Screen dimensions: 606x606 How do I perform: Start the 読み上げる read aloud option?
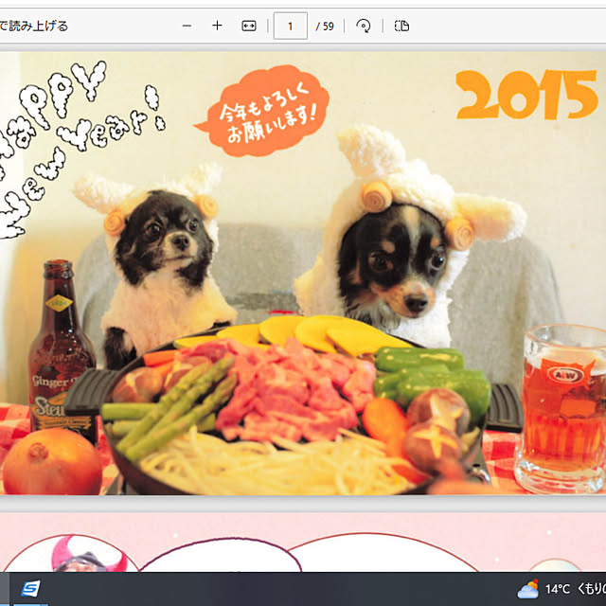click(x=34, y=26)
